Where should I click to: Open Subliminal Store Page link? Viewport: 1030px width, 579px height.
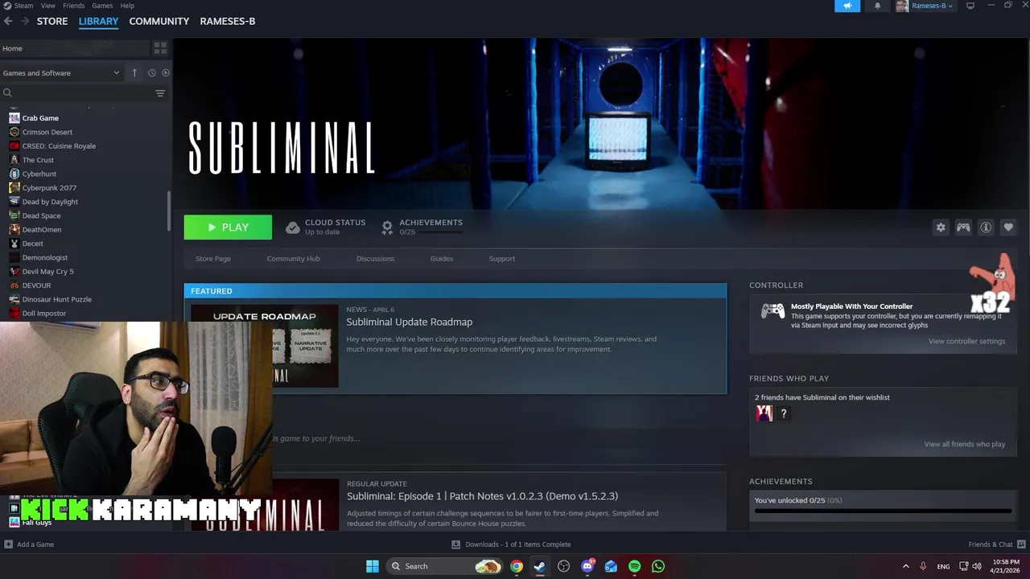coord(213,259)
